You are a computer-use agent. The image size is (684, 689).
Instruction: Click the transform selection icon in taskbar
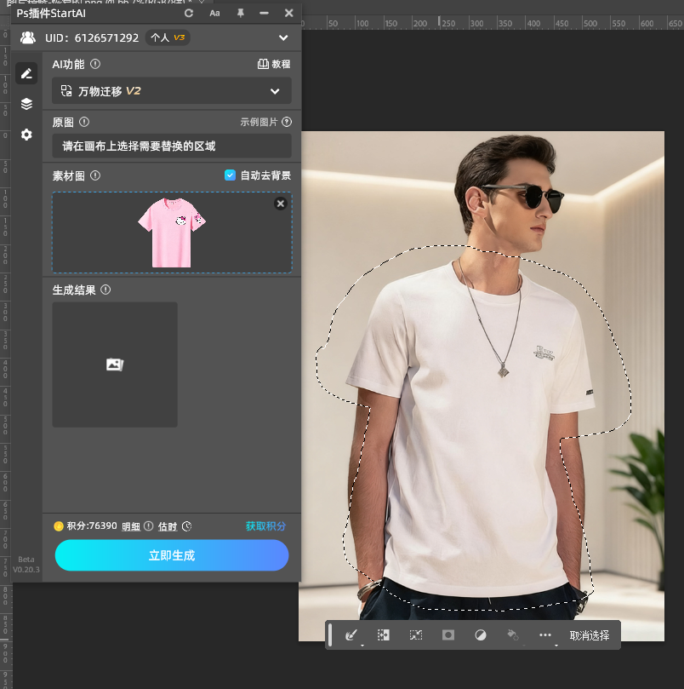(416, 635)
